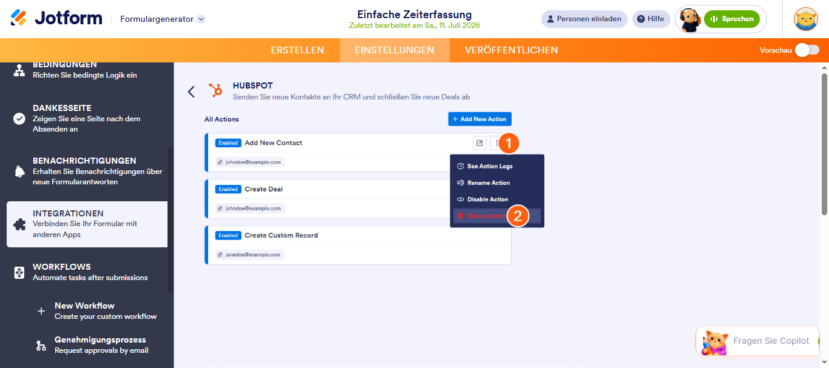
Task: Click the main content vertical scrollbar
Action: [824, 144]
